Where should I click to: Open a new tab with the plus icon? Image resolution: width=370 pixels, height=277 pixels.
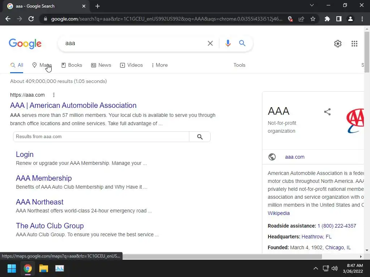pyautogui.click(x=98, y=6)
